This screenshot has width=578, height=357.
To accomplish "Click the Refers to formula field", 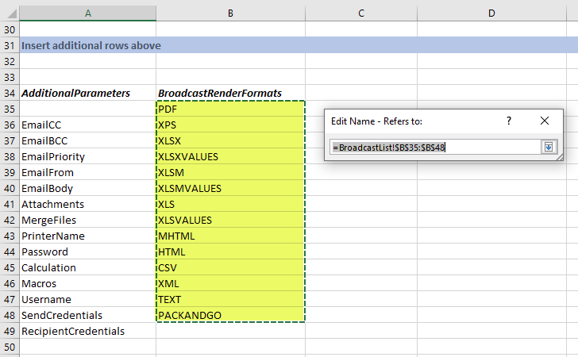I will pyautogui.click(x=435, y=148).
